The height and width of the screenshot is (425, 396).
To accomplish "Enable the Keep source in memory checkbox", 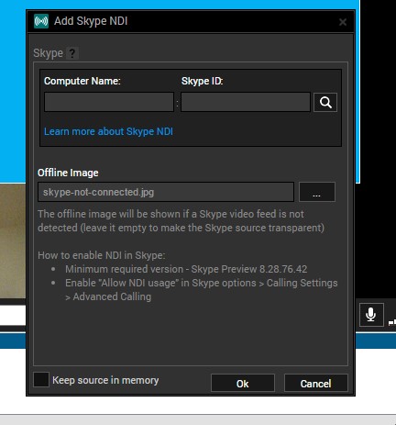I will tap(41, 380).
